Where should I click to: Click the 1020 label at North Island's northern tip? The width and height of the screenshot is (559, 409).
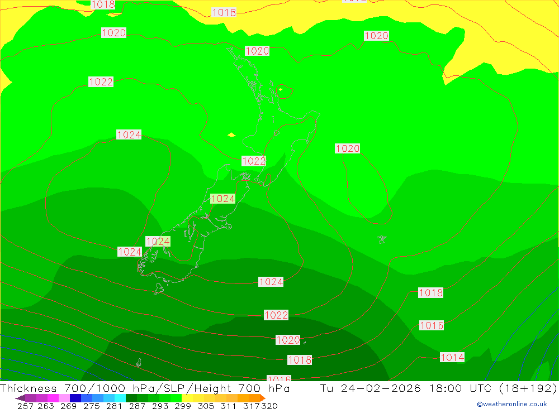257,51
